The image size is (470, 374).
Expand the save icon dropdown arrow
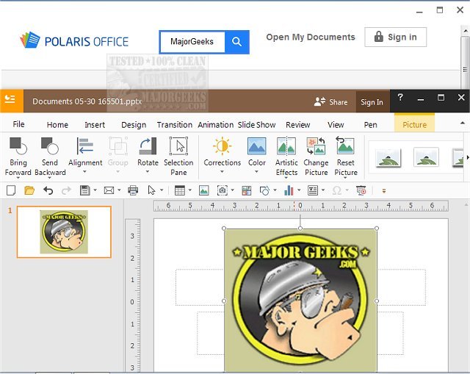[95, 190]
